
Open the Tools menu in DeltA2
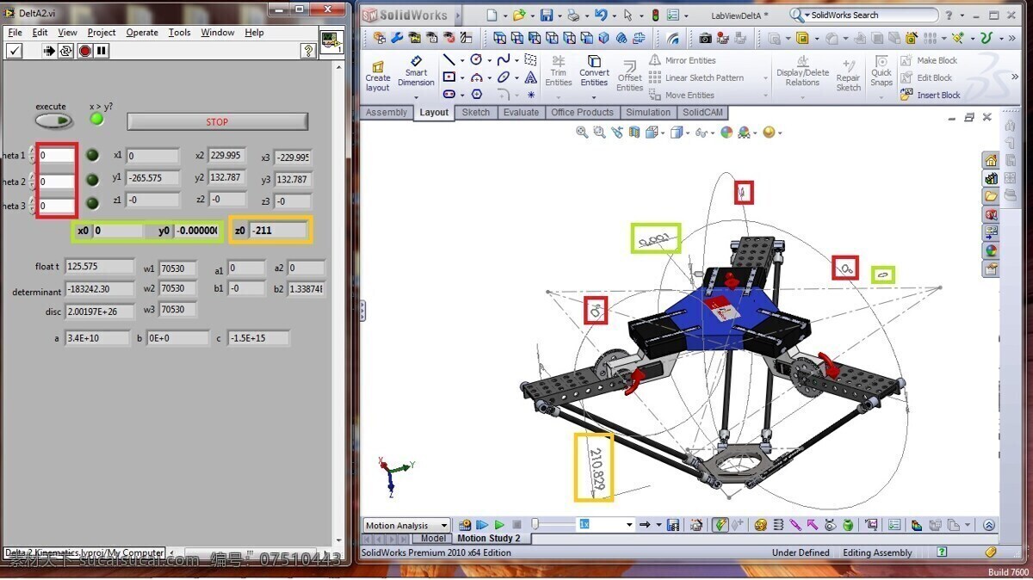click(180, 33)
